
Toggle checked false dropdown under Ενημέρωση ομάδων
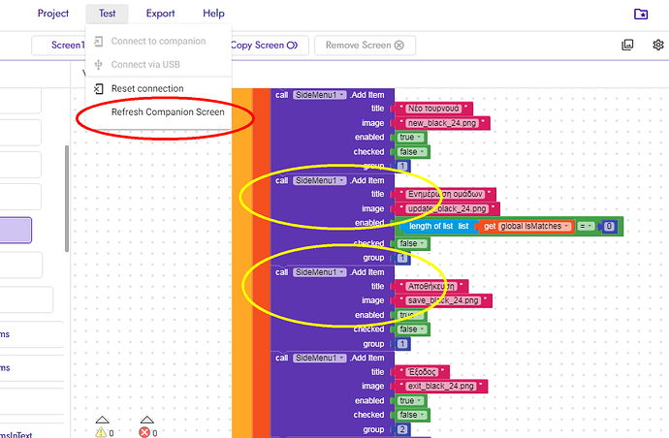pos(412,243)
